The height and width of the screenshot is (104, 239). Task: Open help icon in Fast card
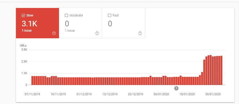click(x=140, y=33)
